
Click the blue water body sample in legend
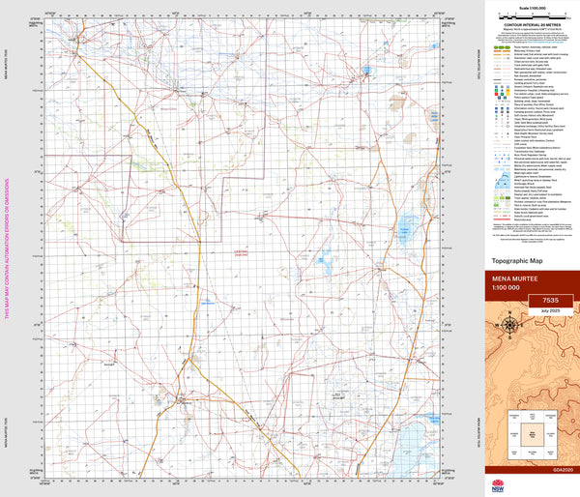[x=503, y=180]
